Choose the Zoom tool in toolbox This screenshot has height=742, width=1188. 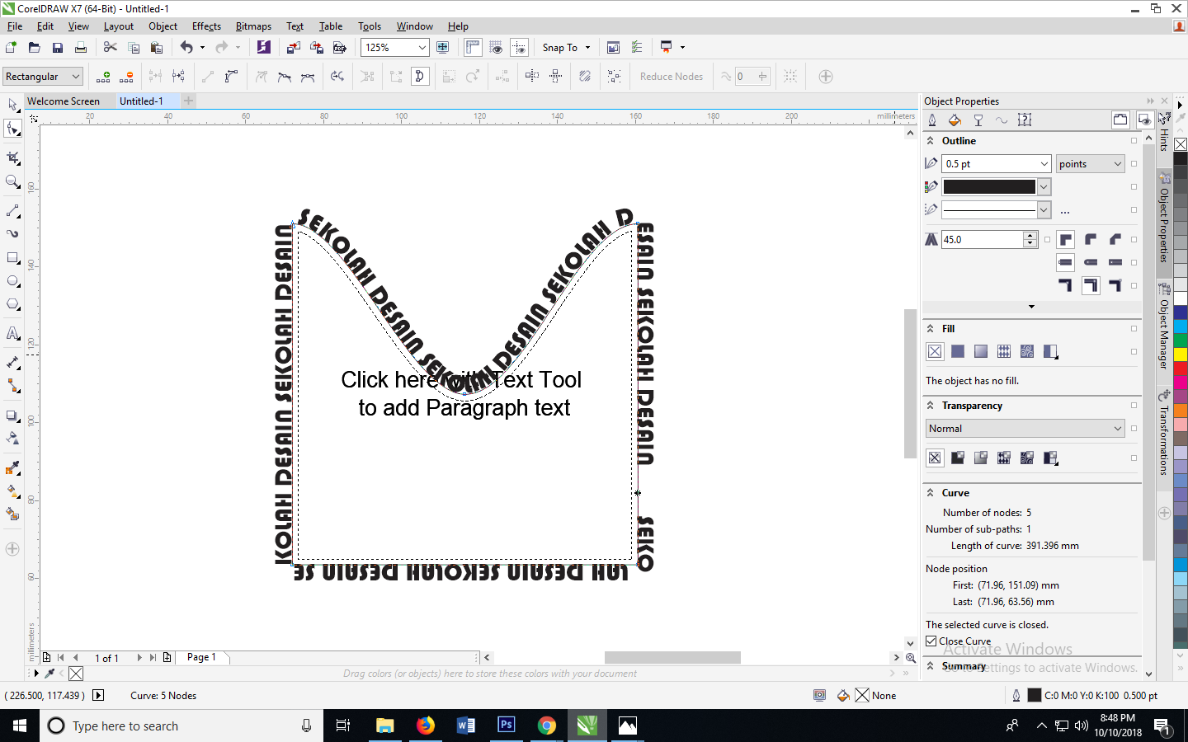[12, 181]
